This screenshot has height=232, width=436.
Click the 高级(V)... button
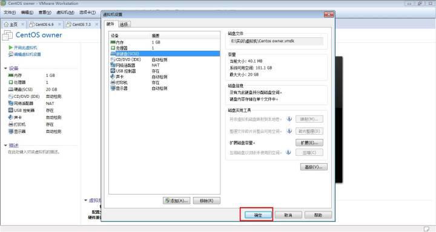click(314, 167)
